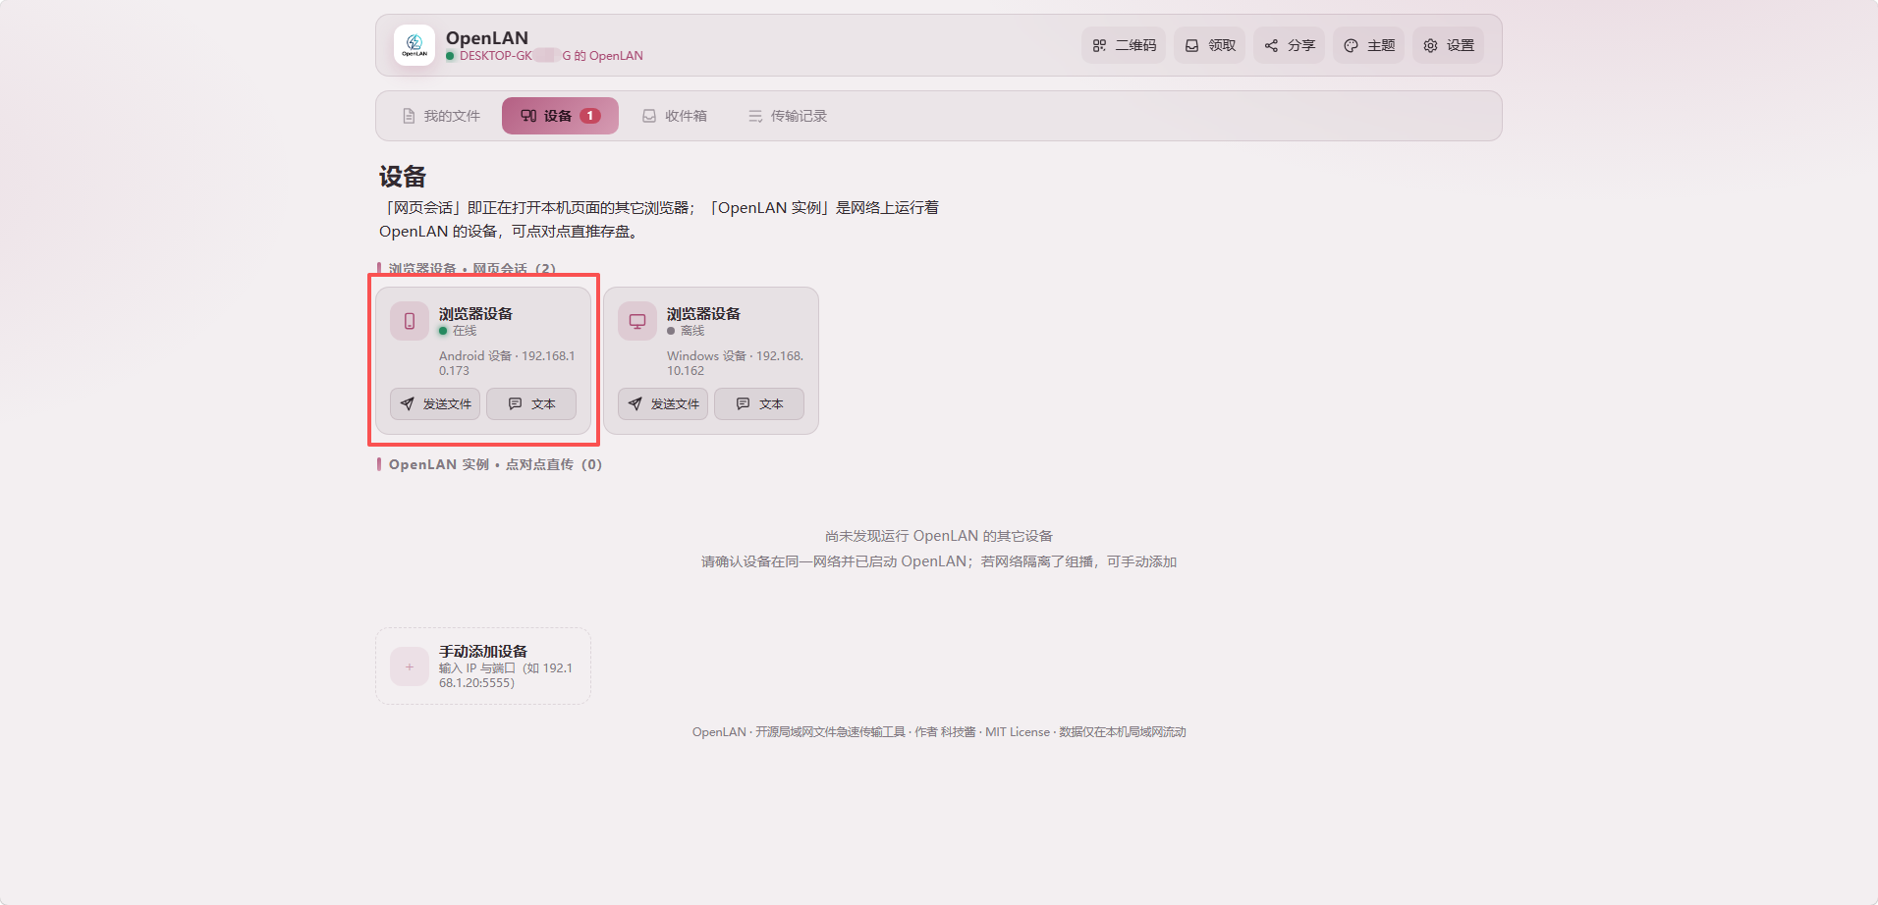Click the Windows device IP address text
The height and width of the screenshot is (905, 1878).
click(x=735, y=363)
